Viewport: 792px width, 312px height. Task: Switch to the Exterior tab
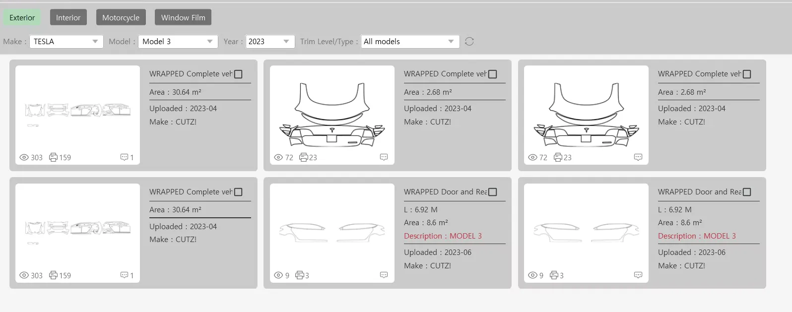point(22,18)
